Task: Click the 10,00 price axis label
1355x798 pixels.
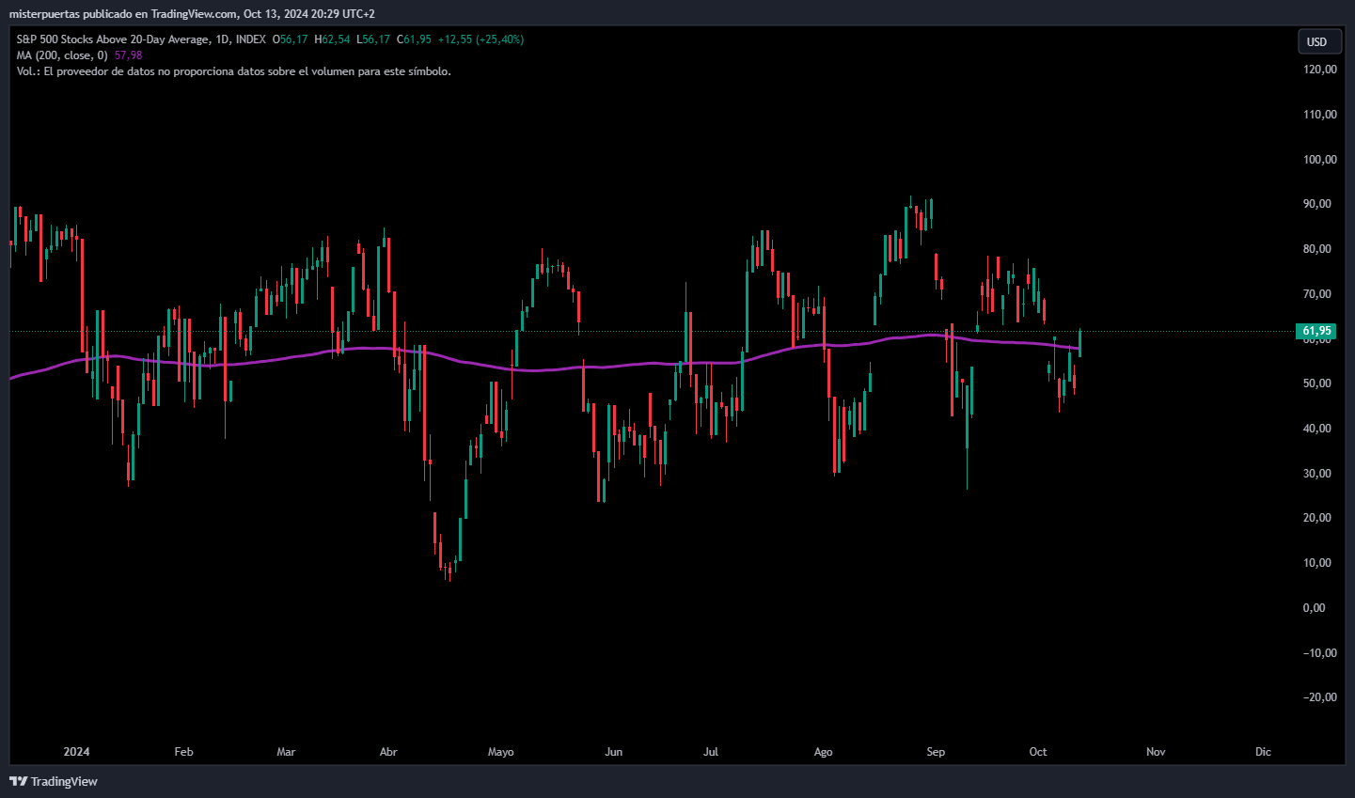Action: pyautogui.click(x=1317, y=563)
